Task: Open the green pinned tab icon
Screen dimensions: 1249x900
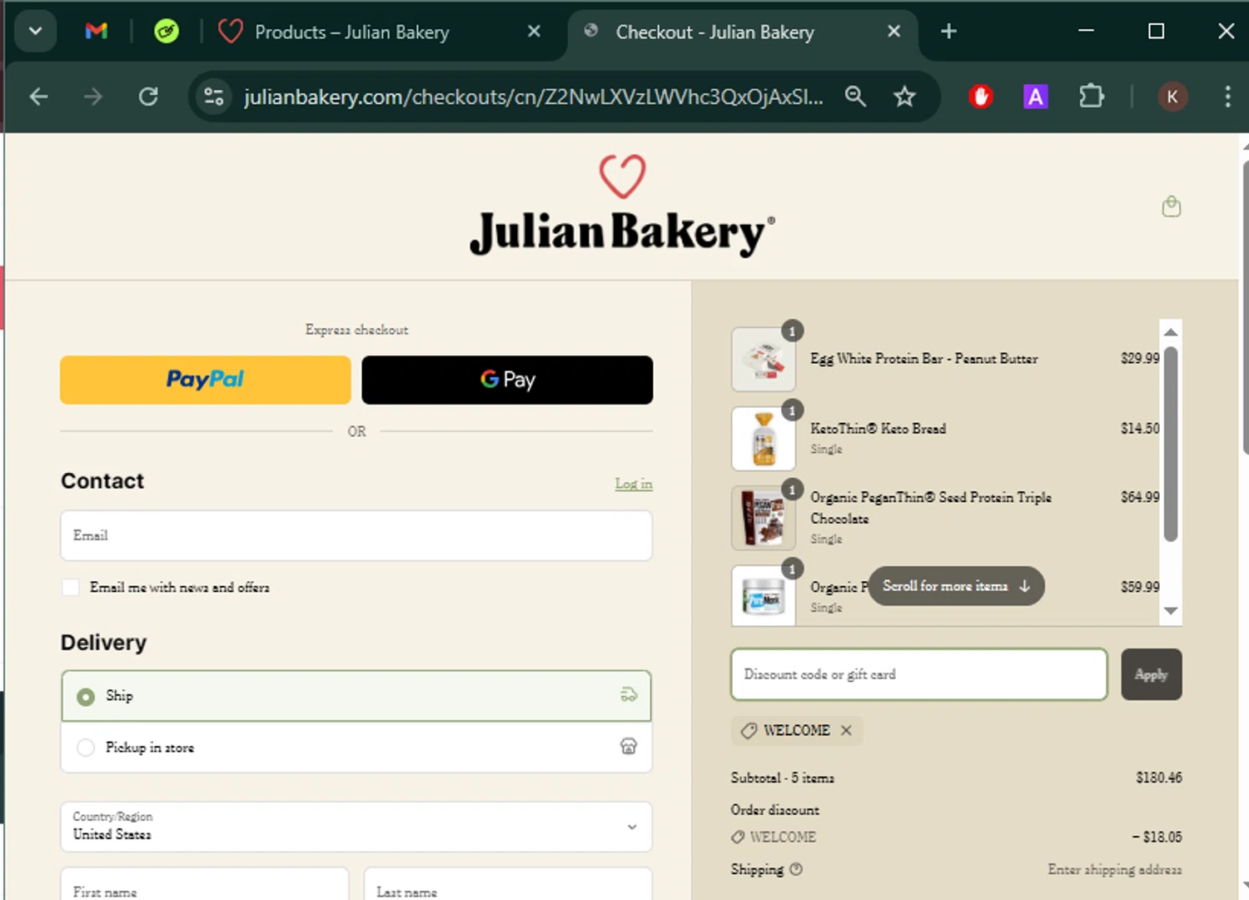Action: click(167, 32)
